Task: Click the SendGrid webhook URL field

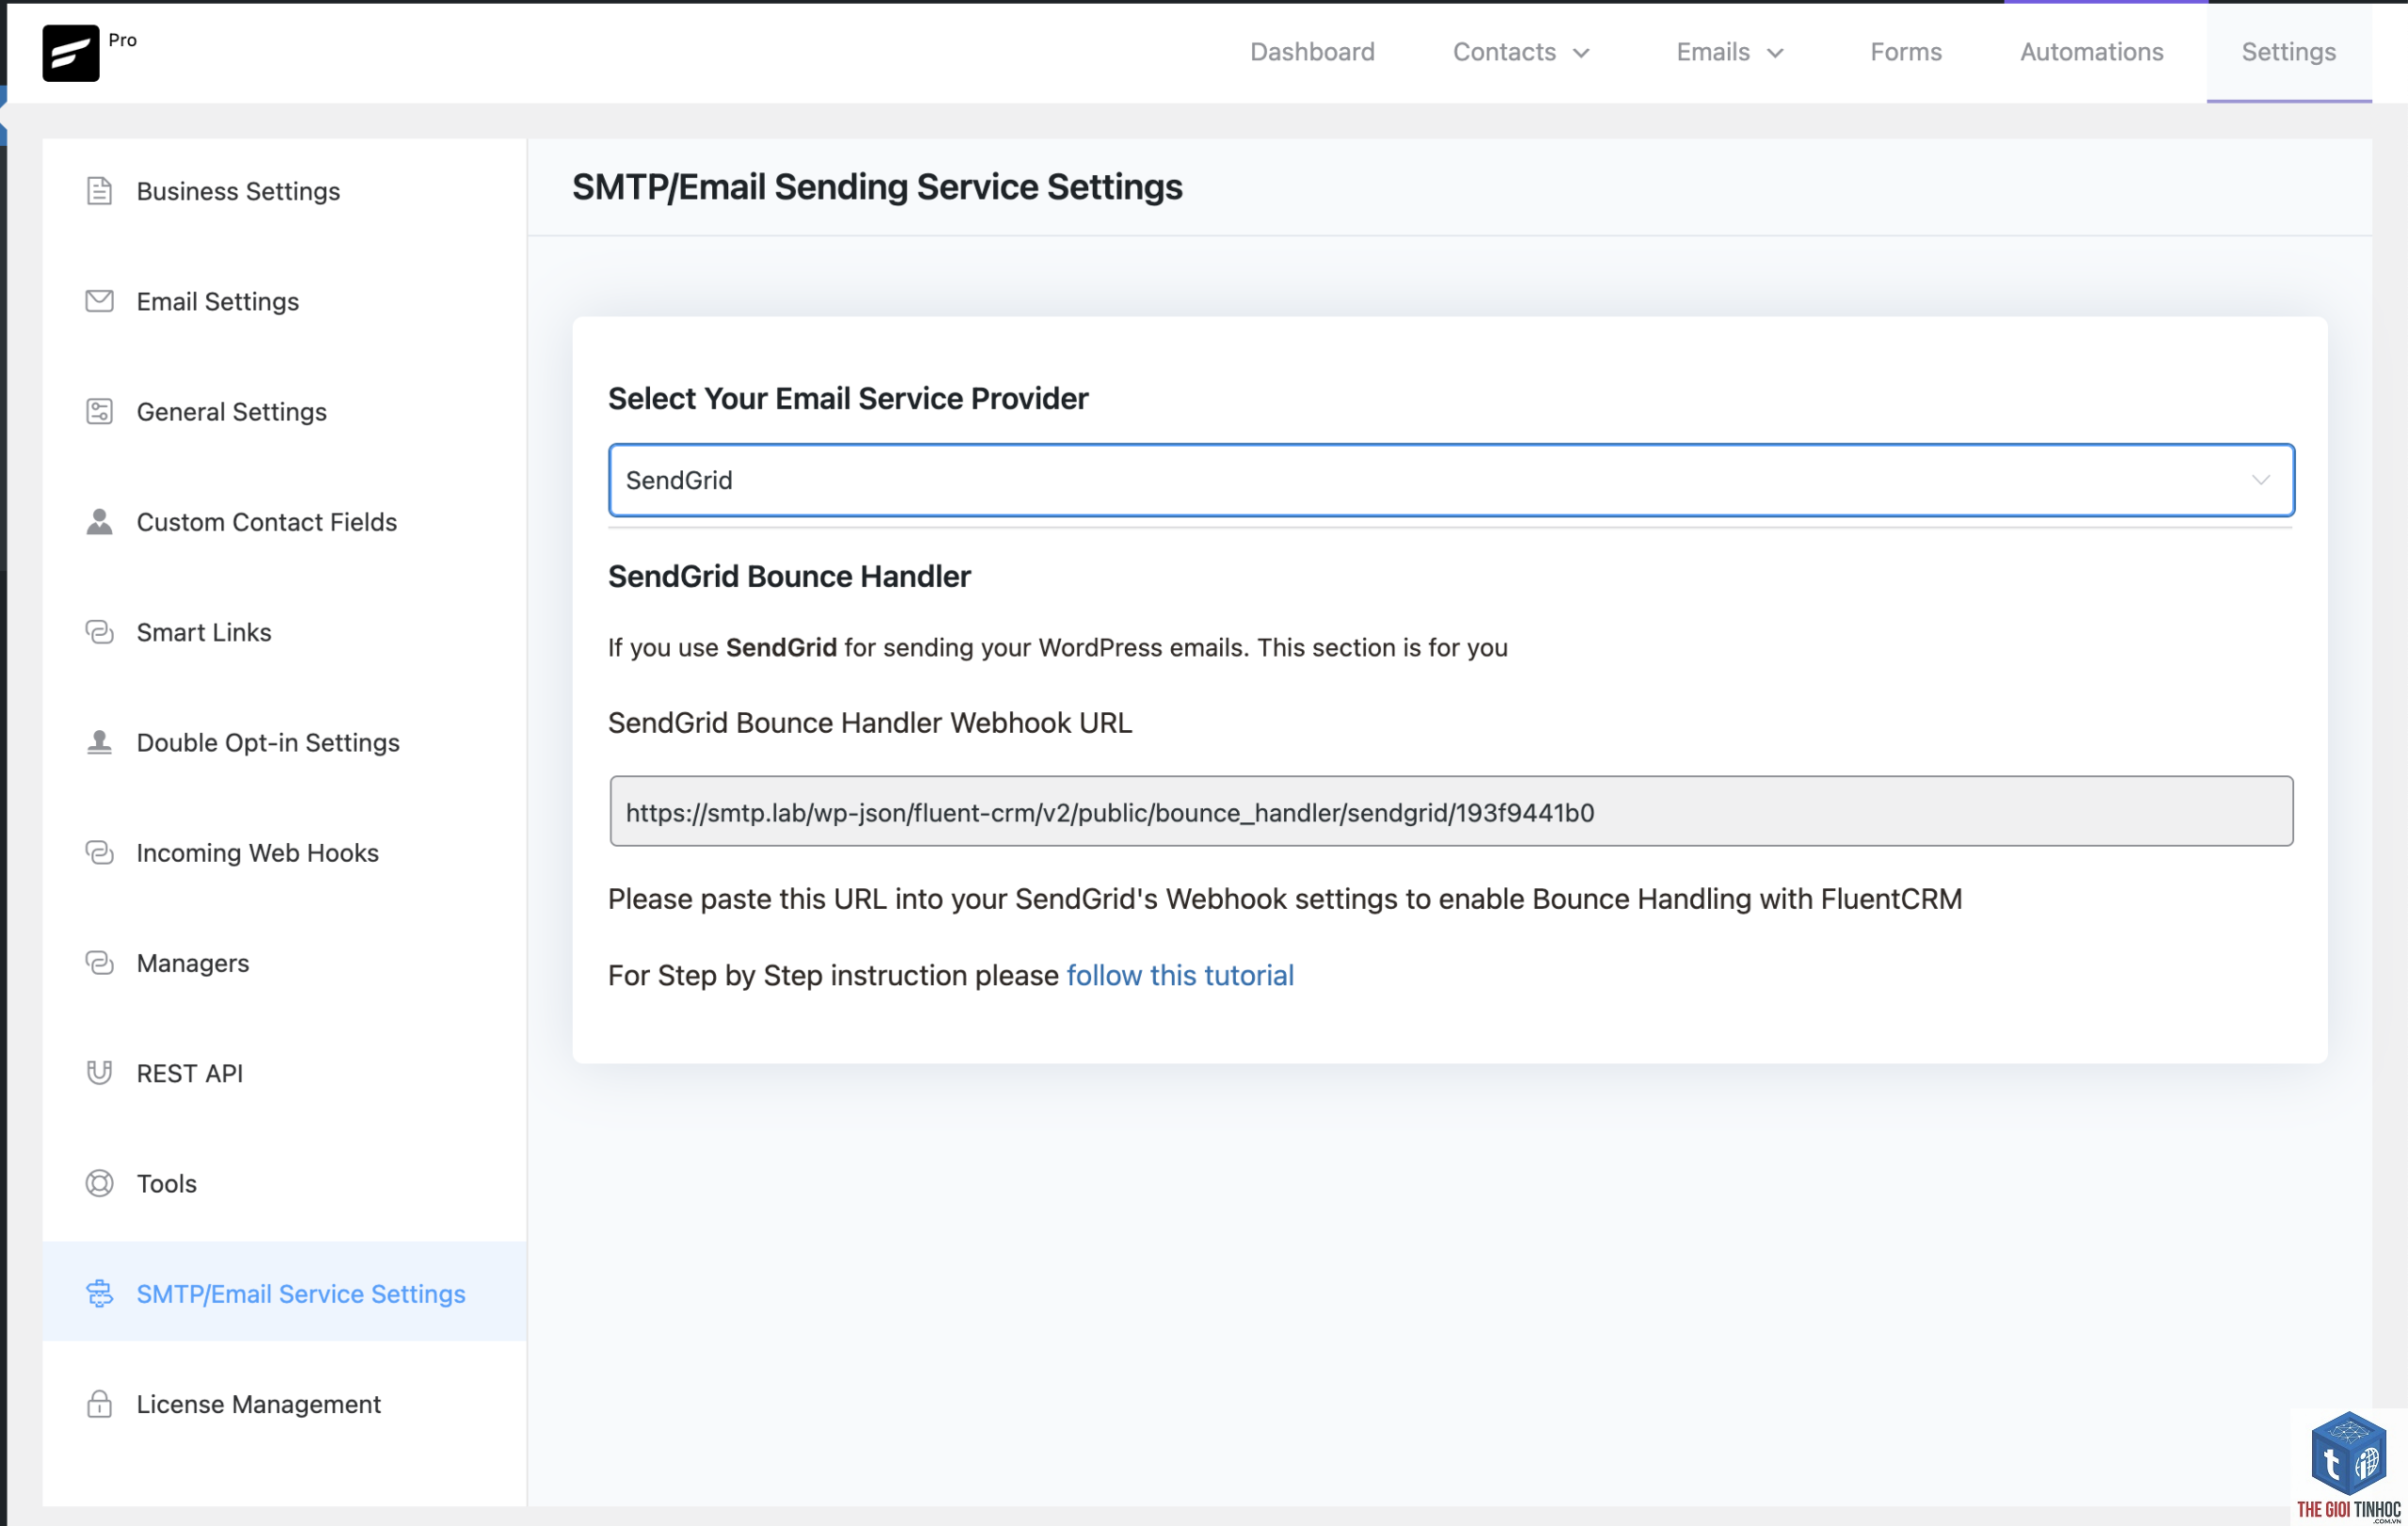Action: coord(1451,811)
